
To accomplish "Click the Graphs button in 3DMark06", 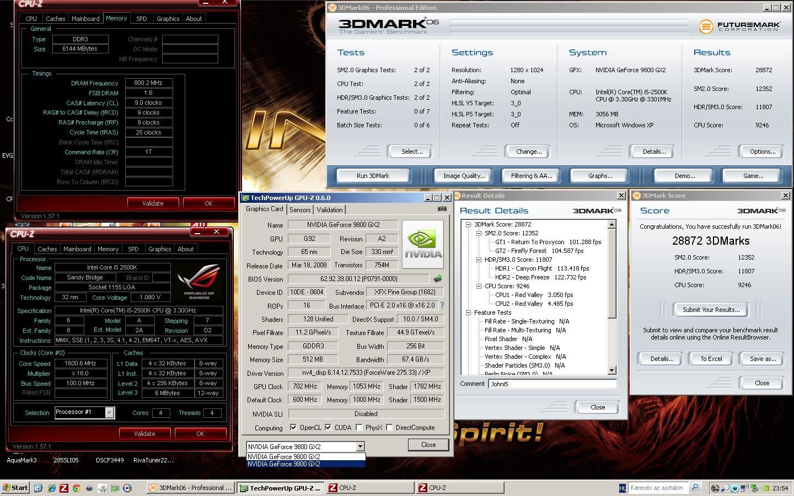I will [600, 176].
